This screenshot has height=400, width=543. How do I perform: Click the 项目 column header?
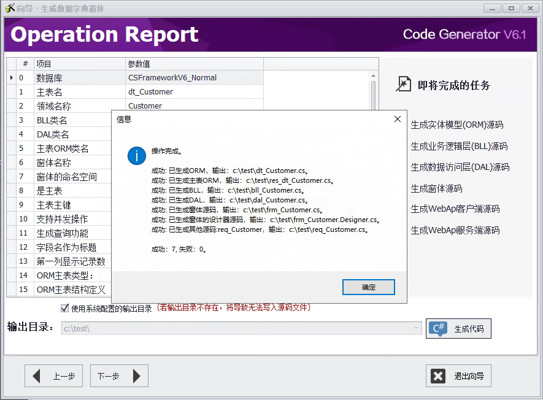point(79,64)
